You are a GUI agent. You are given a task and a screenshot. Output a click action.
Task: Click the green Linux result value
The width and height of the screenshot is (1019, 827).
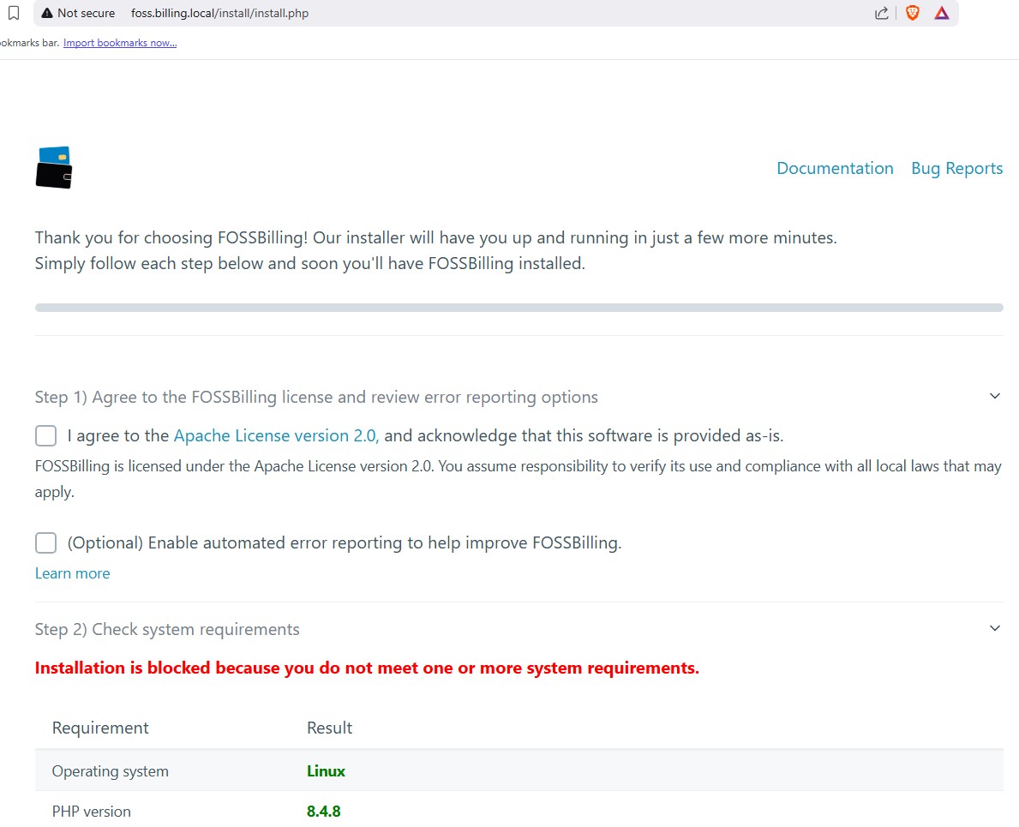[x=326, y=771]
